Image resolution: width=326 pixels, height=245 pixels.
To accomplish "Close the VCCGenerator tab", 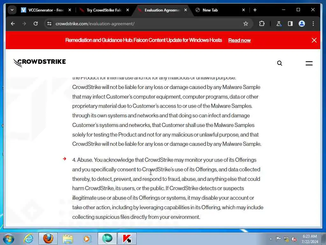I will tap(70, 10).
